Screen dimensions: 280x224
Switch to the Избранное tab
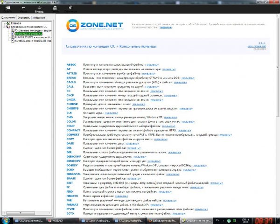coord(38,18)
